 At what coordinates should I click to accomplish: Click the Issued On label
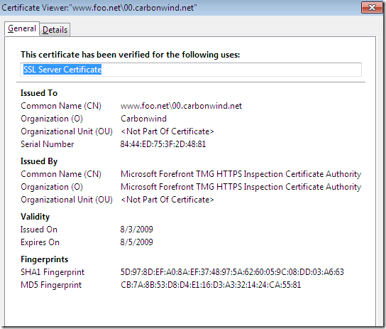pyautogui.click(x=39, y=230)
